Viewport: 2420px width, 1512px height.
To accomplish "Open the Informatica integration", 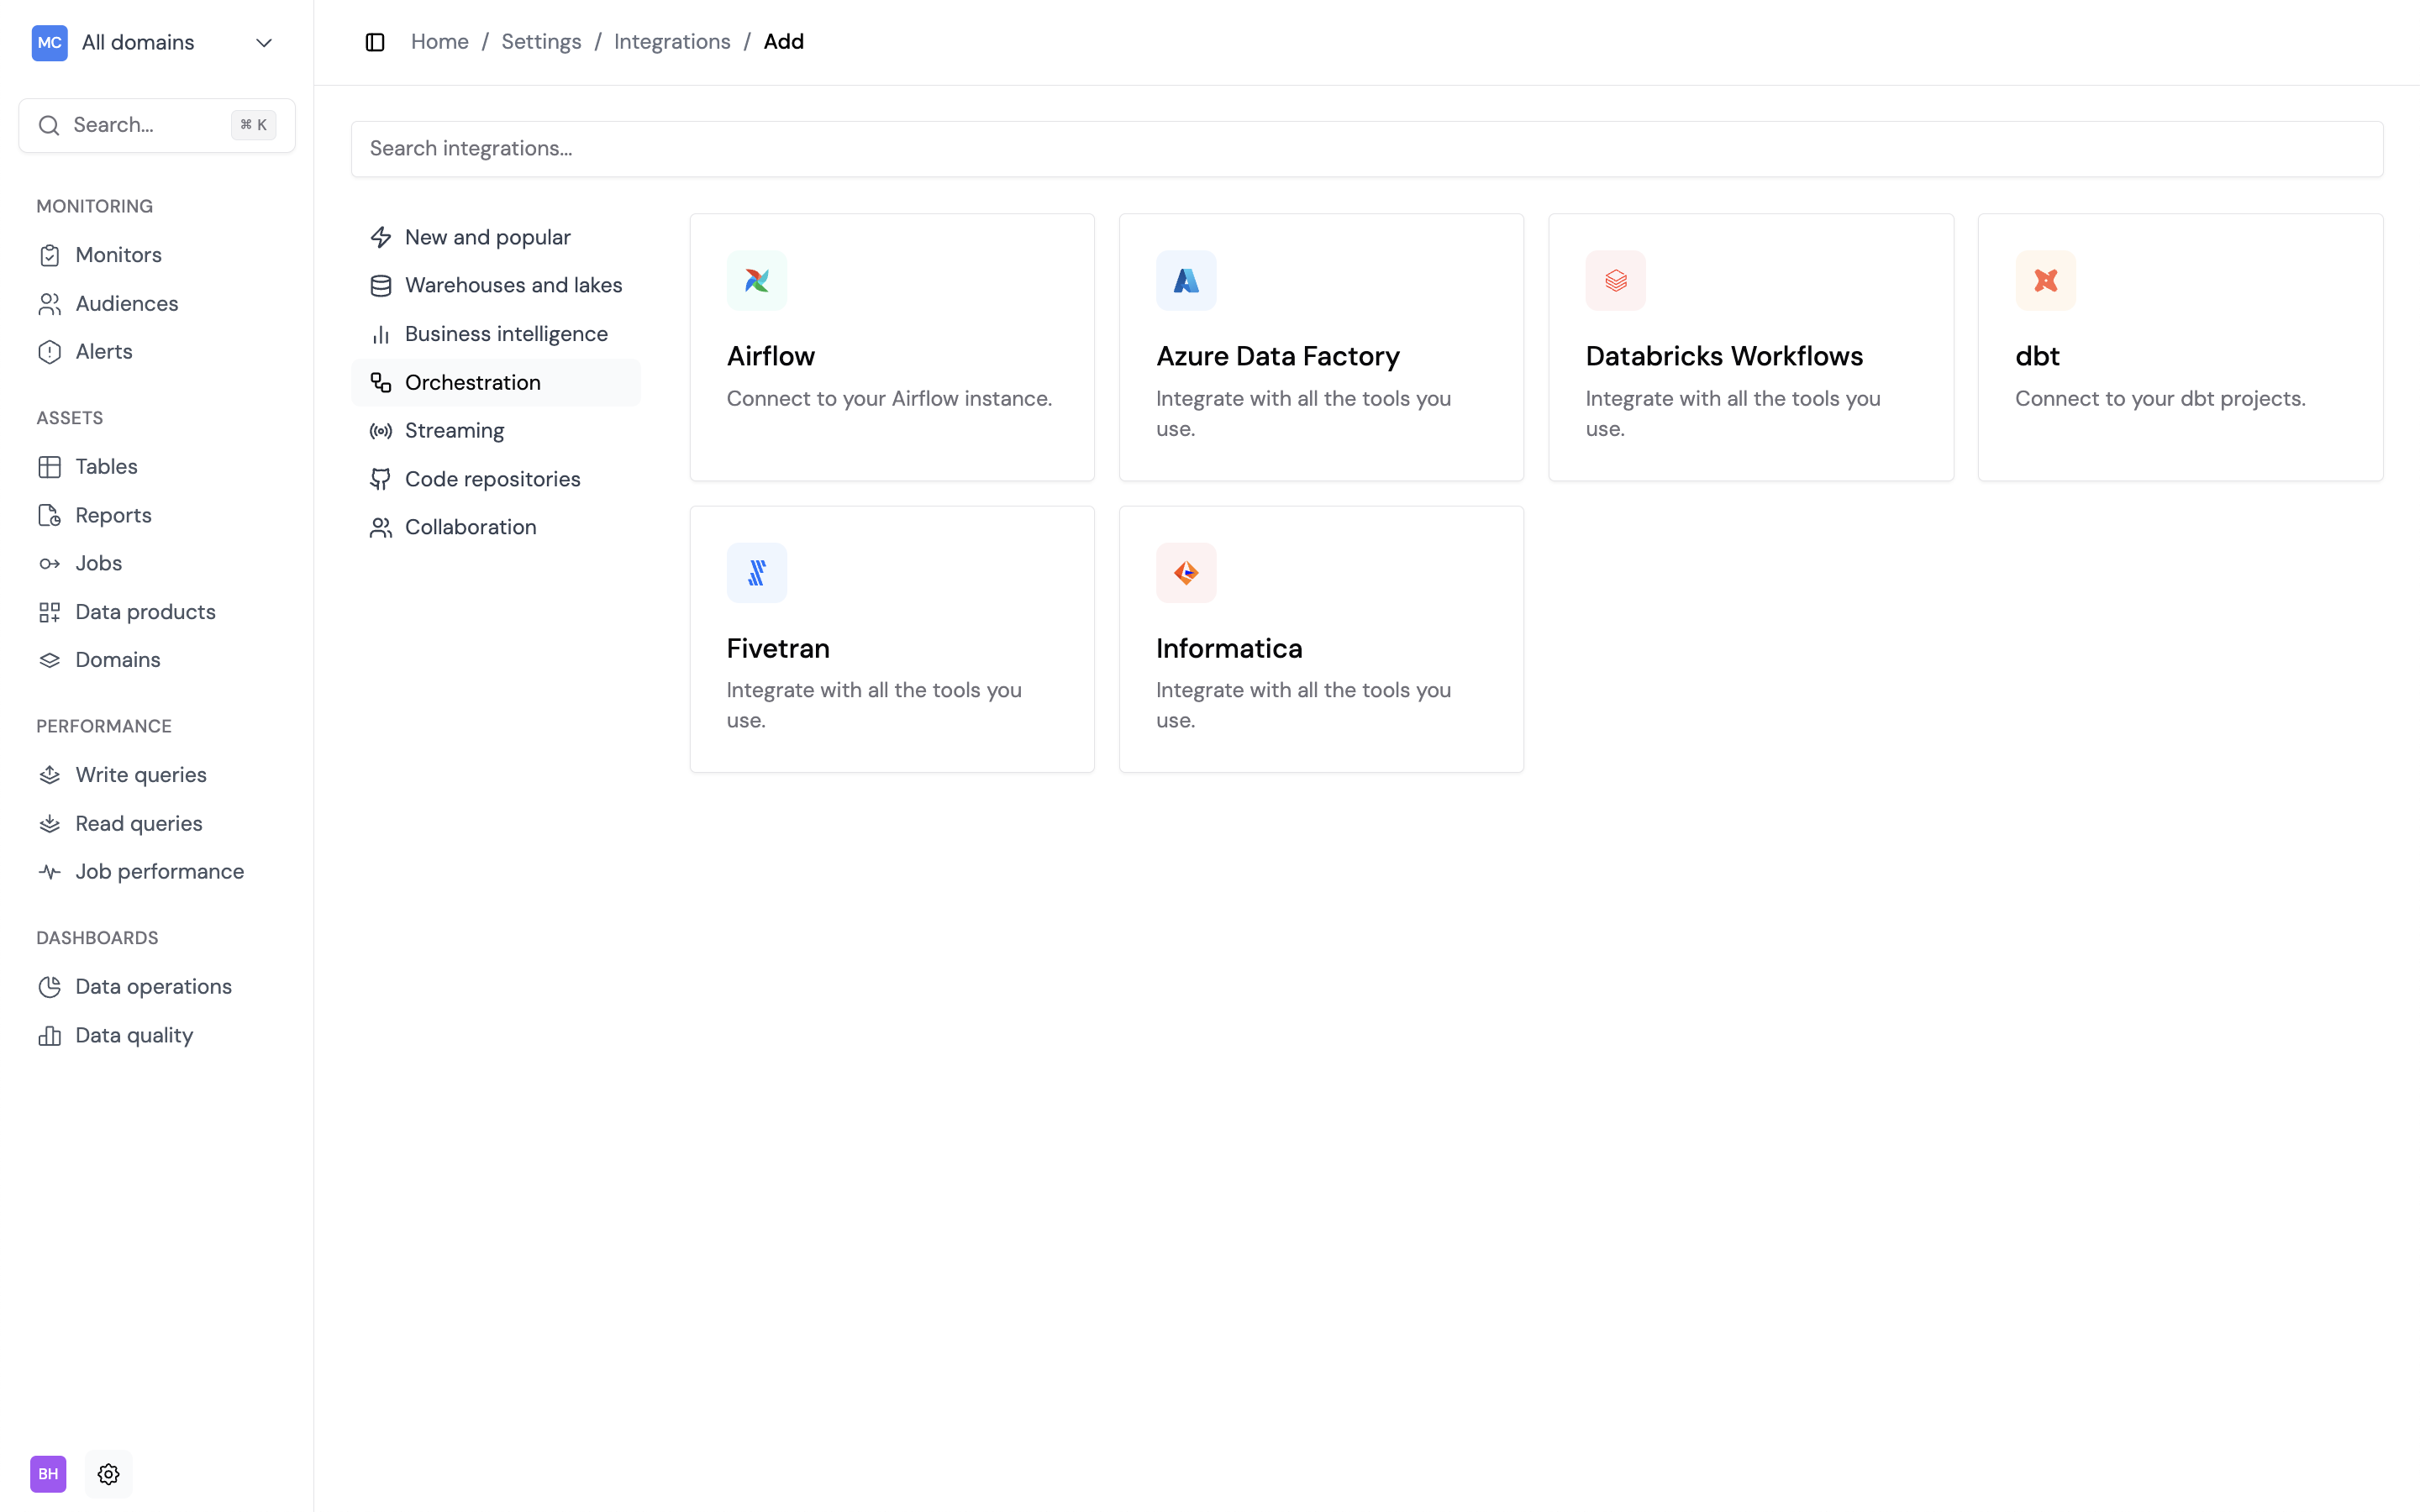I will [1320, 638].
